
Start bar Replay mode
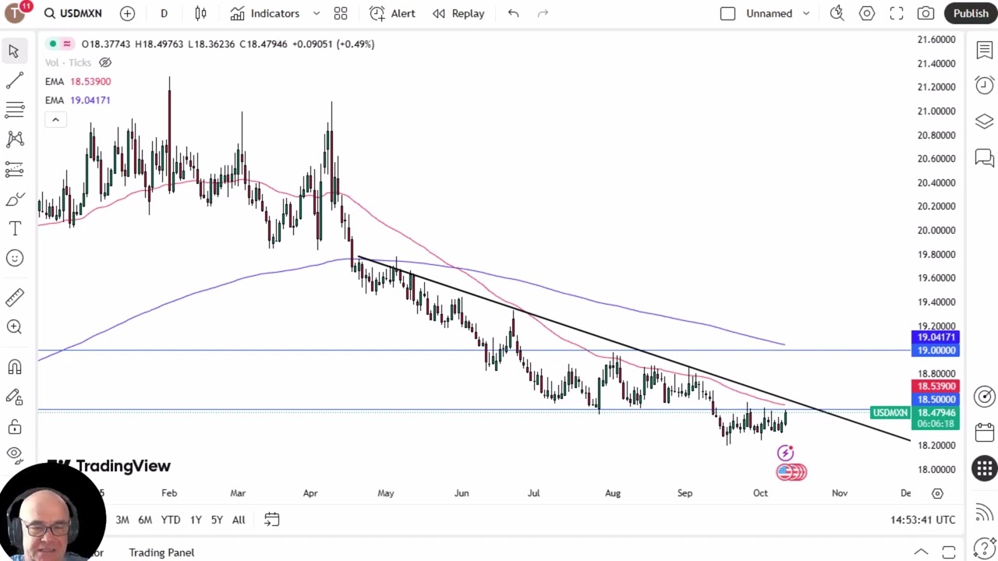[458, 13]
